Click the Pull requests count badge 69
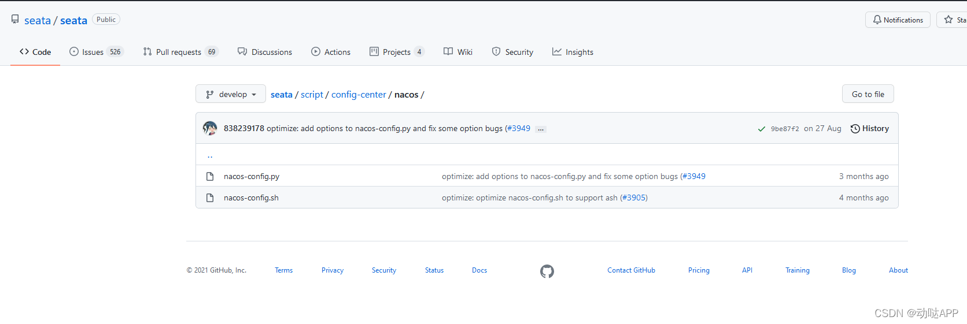 [212, 52]
